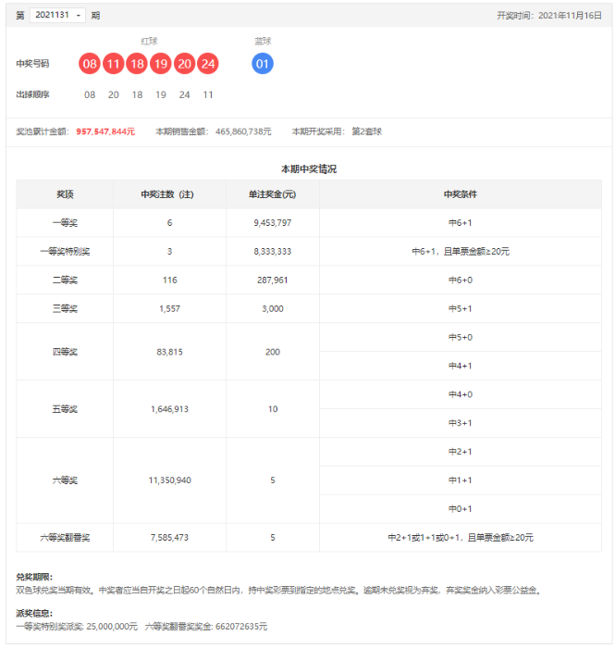This screenshot has width=615, height=648.
Task: Click the red ball numbered 24
Action: [x=208, y=64]
